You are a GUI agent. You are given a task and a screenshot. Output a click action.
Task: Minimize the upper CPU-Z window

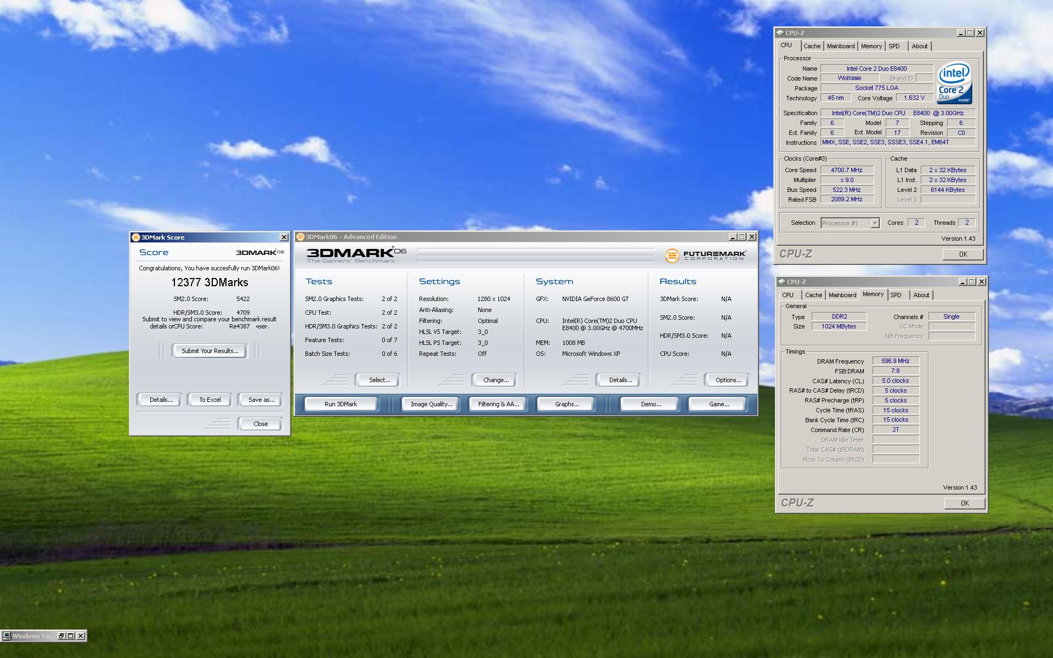click(961, 33)
